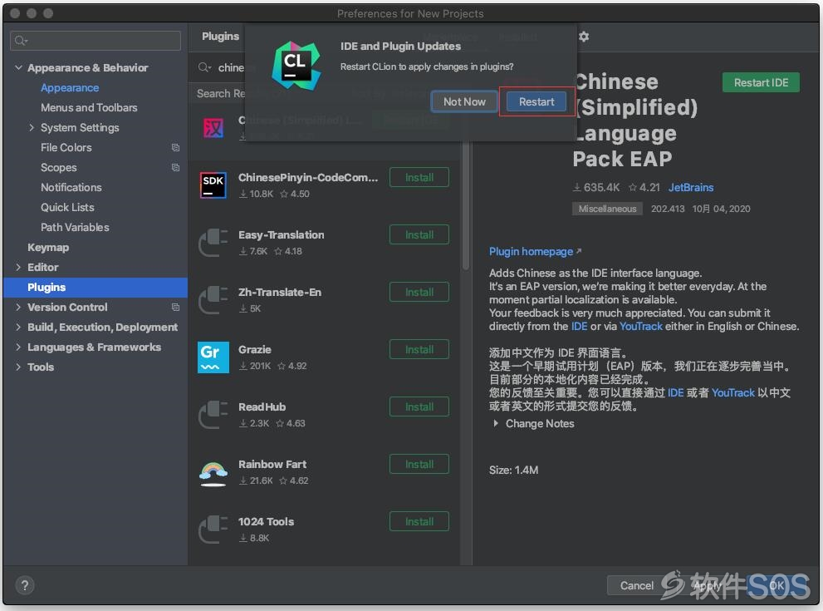
Task: Open Path Variables settings
Action: click(75, 228)
